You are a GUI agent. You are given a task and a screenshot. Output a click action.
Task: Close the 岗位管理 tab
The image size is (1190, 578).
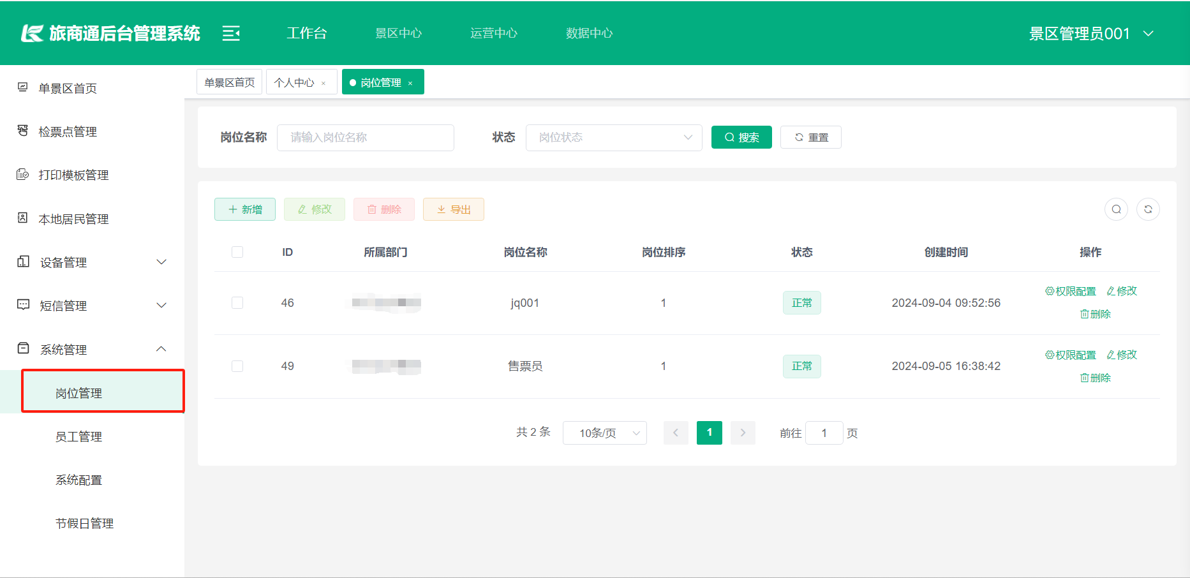pyautogui.click(x=410, y=84)
